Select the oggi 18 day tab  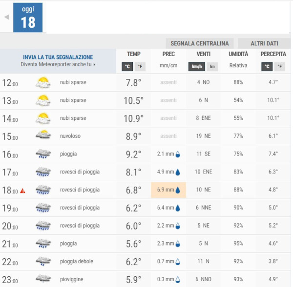[28, 18]
